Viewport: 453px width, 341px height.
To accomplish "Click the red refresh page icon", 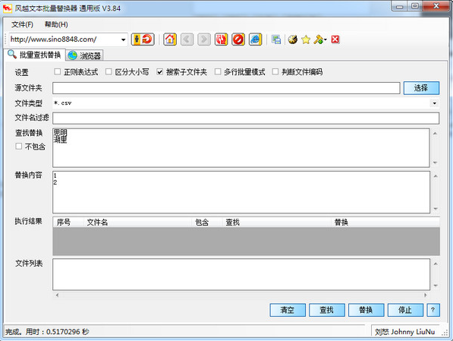I will [x=221, y=39].
